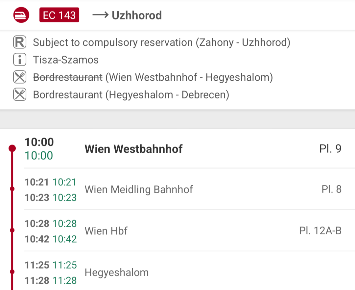
Task: Click the red train icon in header
Action: (21, 15)
